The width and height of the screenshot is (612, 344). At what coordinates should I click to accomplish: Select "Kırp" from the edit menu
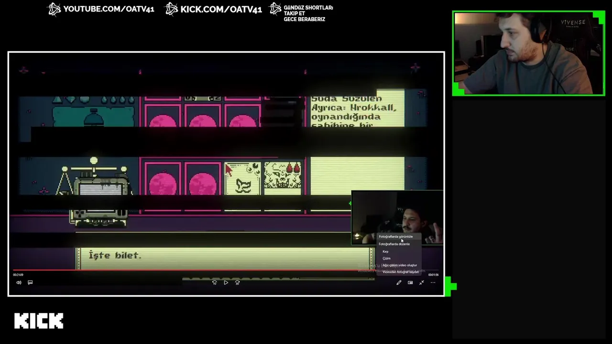pos(385,251)
